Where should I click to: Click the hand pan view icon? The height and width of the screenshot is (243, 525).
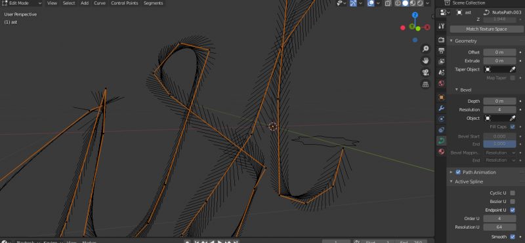tap(425, 61)
